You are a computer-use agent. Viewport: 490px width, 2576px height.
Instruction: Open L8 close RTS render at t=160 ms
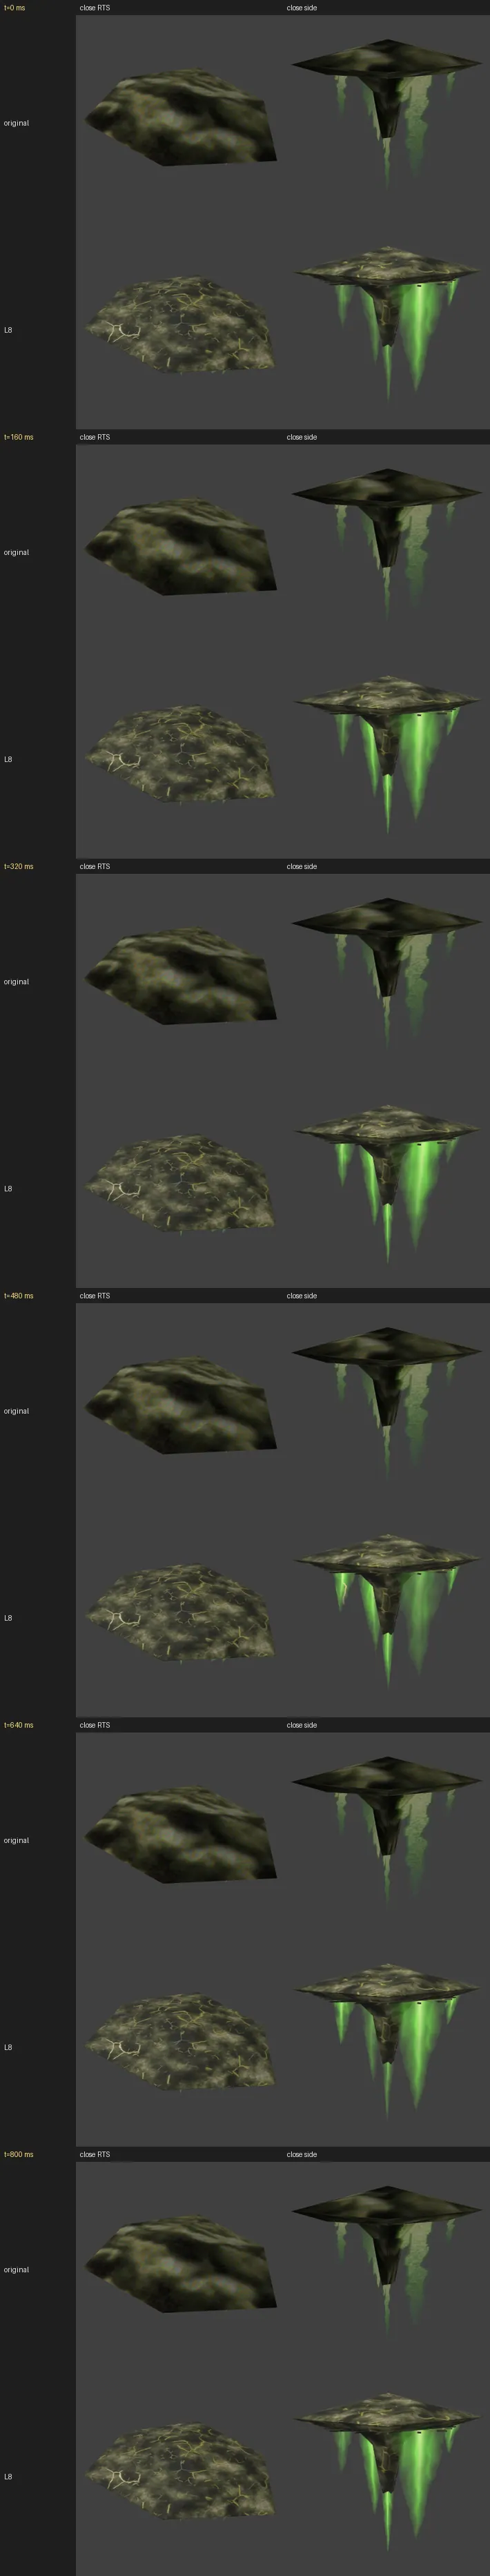pos(179,755)
